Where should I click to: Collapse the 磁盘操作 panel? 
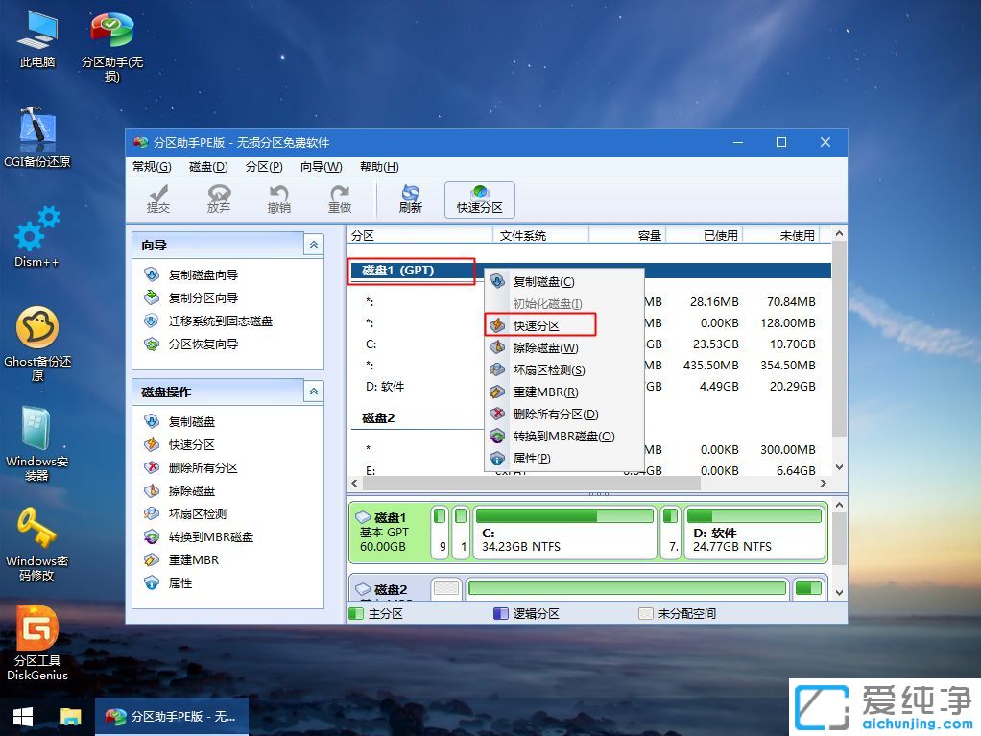[x=312, y=391]
